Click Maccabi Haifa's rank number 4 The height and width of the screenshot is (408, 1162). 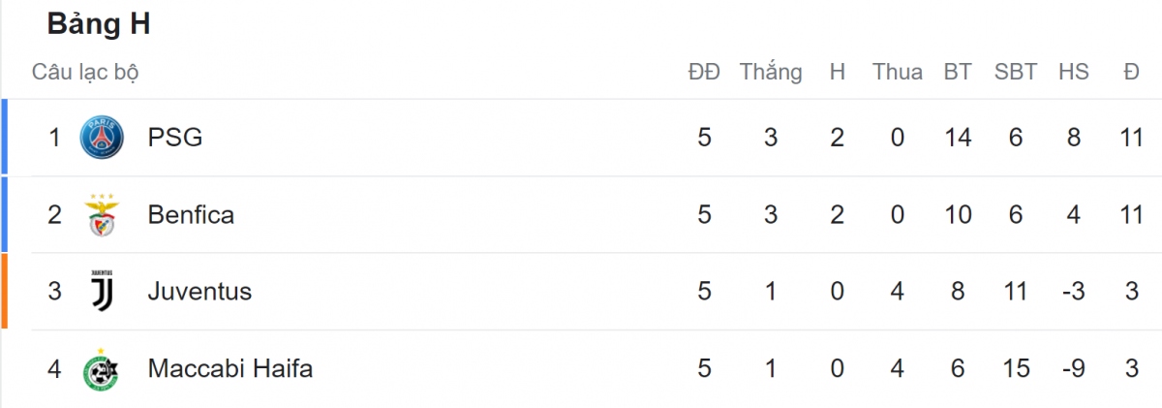tap(55, 368)
